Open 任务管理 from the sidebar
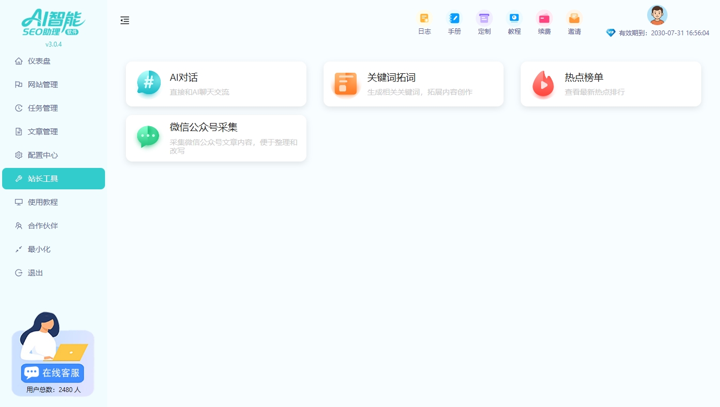Image resolution: width=720 pixels, height=407 pixels. [x=43, y=107]
